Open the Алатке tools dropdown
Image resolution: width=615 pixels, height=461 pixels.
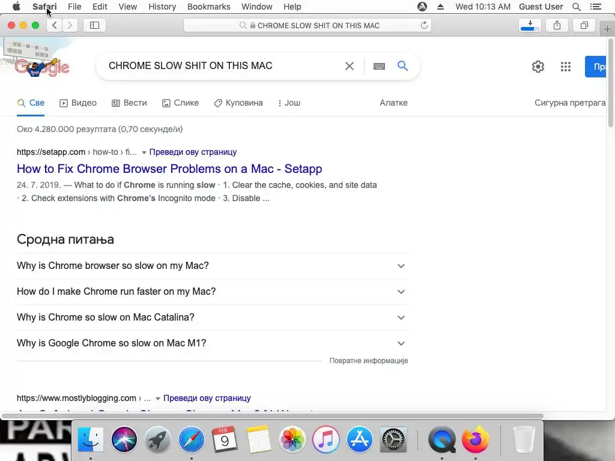tap(393, 103)
